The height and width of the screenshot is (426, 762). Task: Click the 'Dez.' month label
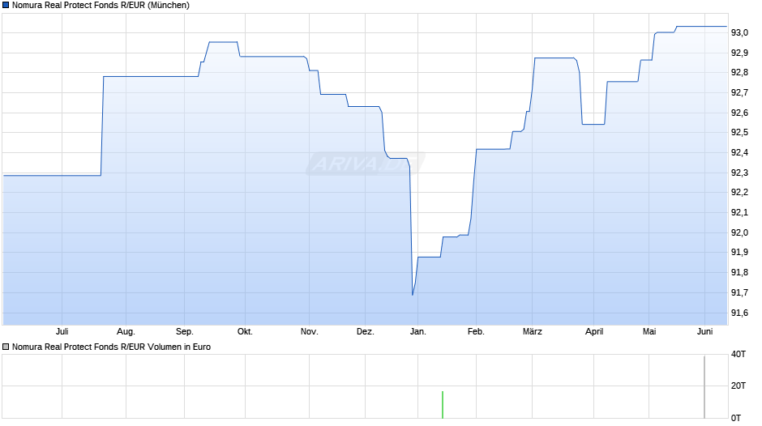(x=366, y=332)
